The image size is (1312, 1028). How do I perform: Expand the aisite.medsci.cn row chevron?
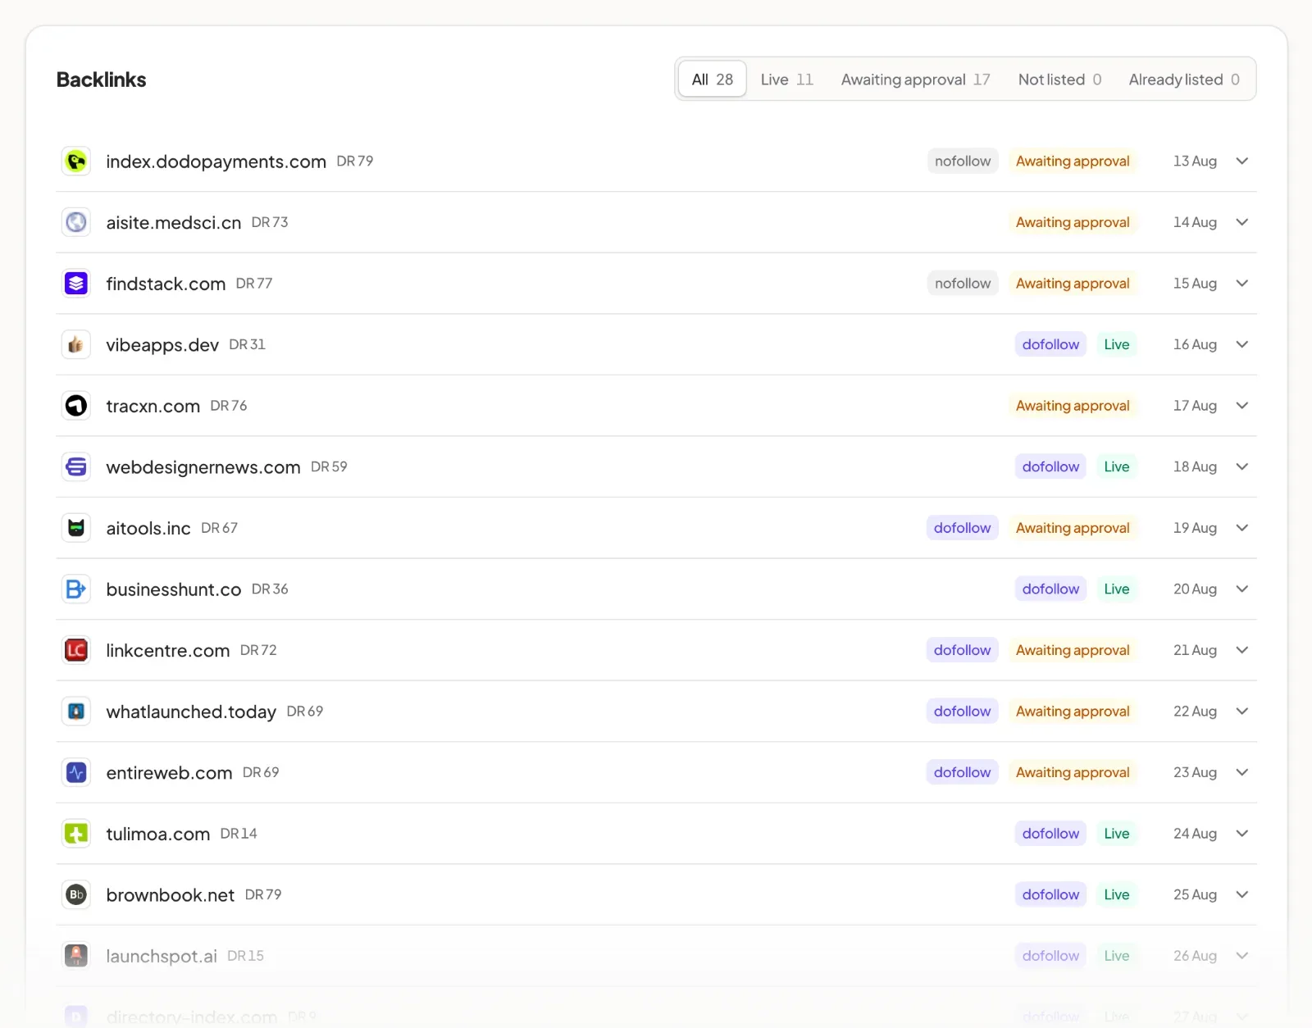click(1242, 222)
